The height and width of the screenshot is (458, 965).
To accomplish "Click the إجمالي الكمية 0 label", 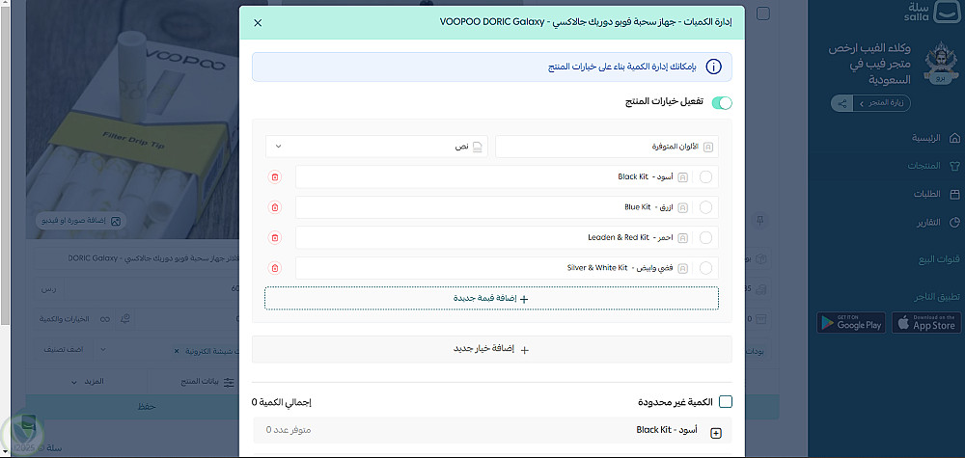I will (282, 402).
